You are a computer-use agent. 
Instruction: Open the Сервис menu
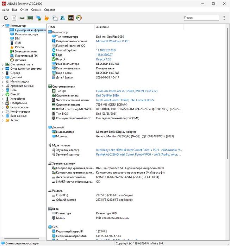click(x=36, y=10)
